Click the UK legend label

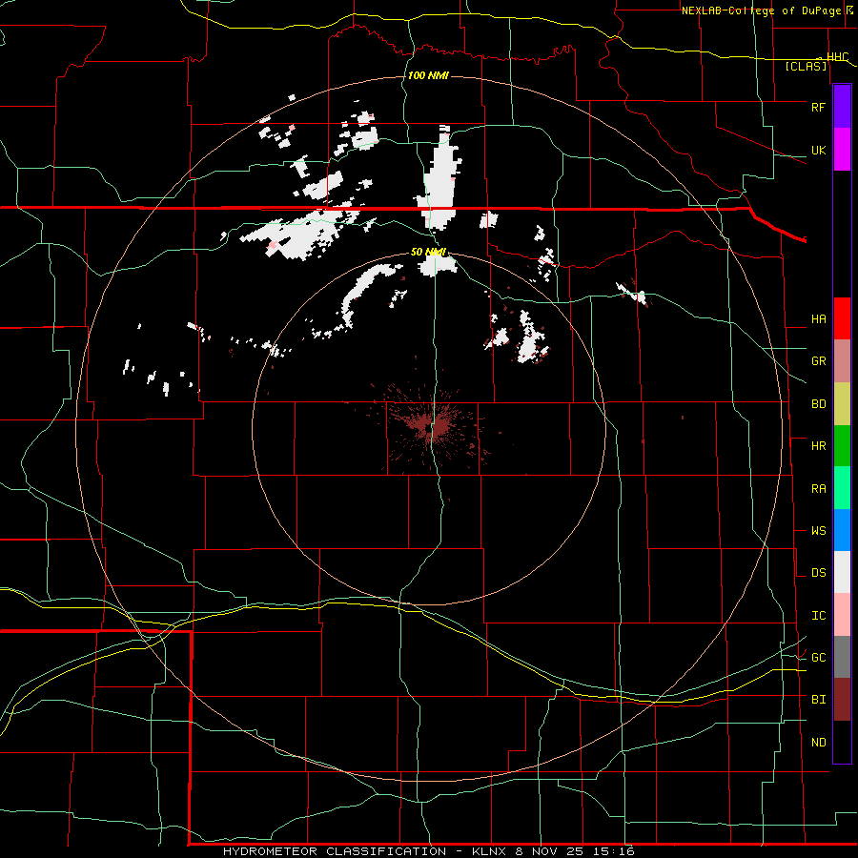pos(818,150)
